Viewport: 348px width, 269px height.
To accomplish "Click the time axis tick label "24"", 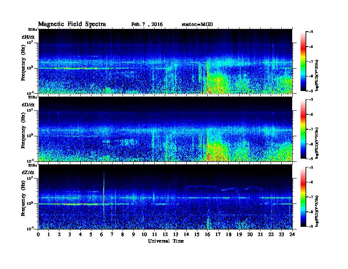I will point(292,235).
